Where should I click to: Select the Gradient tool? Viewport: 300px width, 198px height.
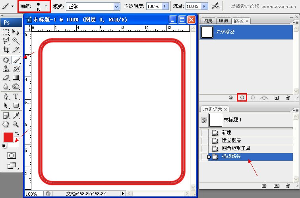pos(16,78)
